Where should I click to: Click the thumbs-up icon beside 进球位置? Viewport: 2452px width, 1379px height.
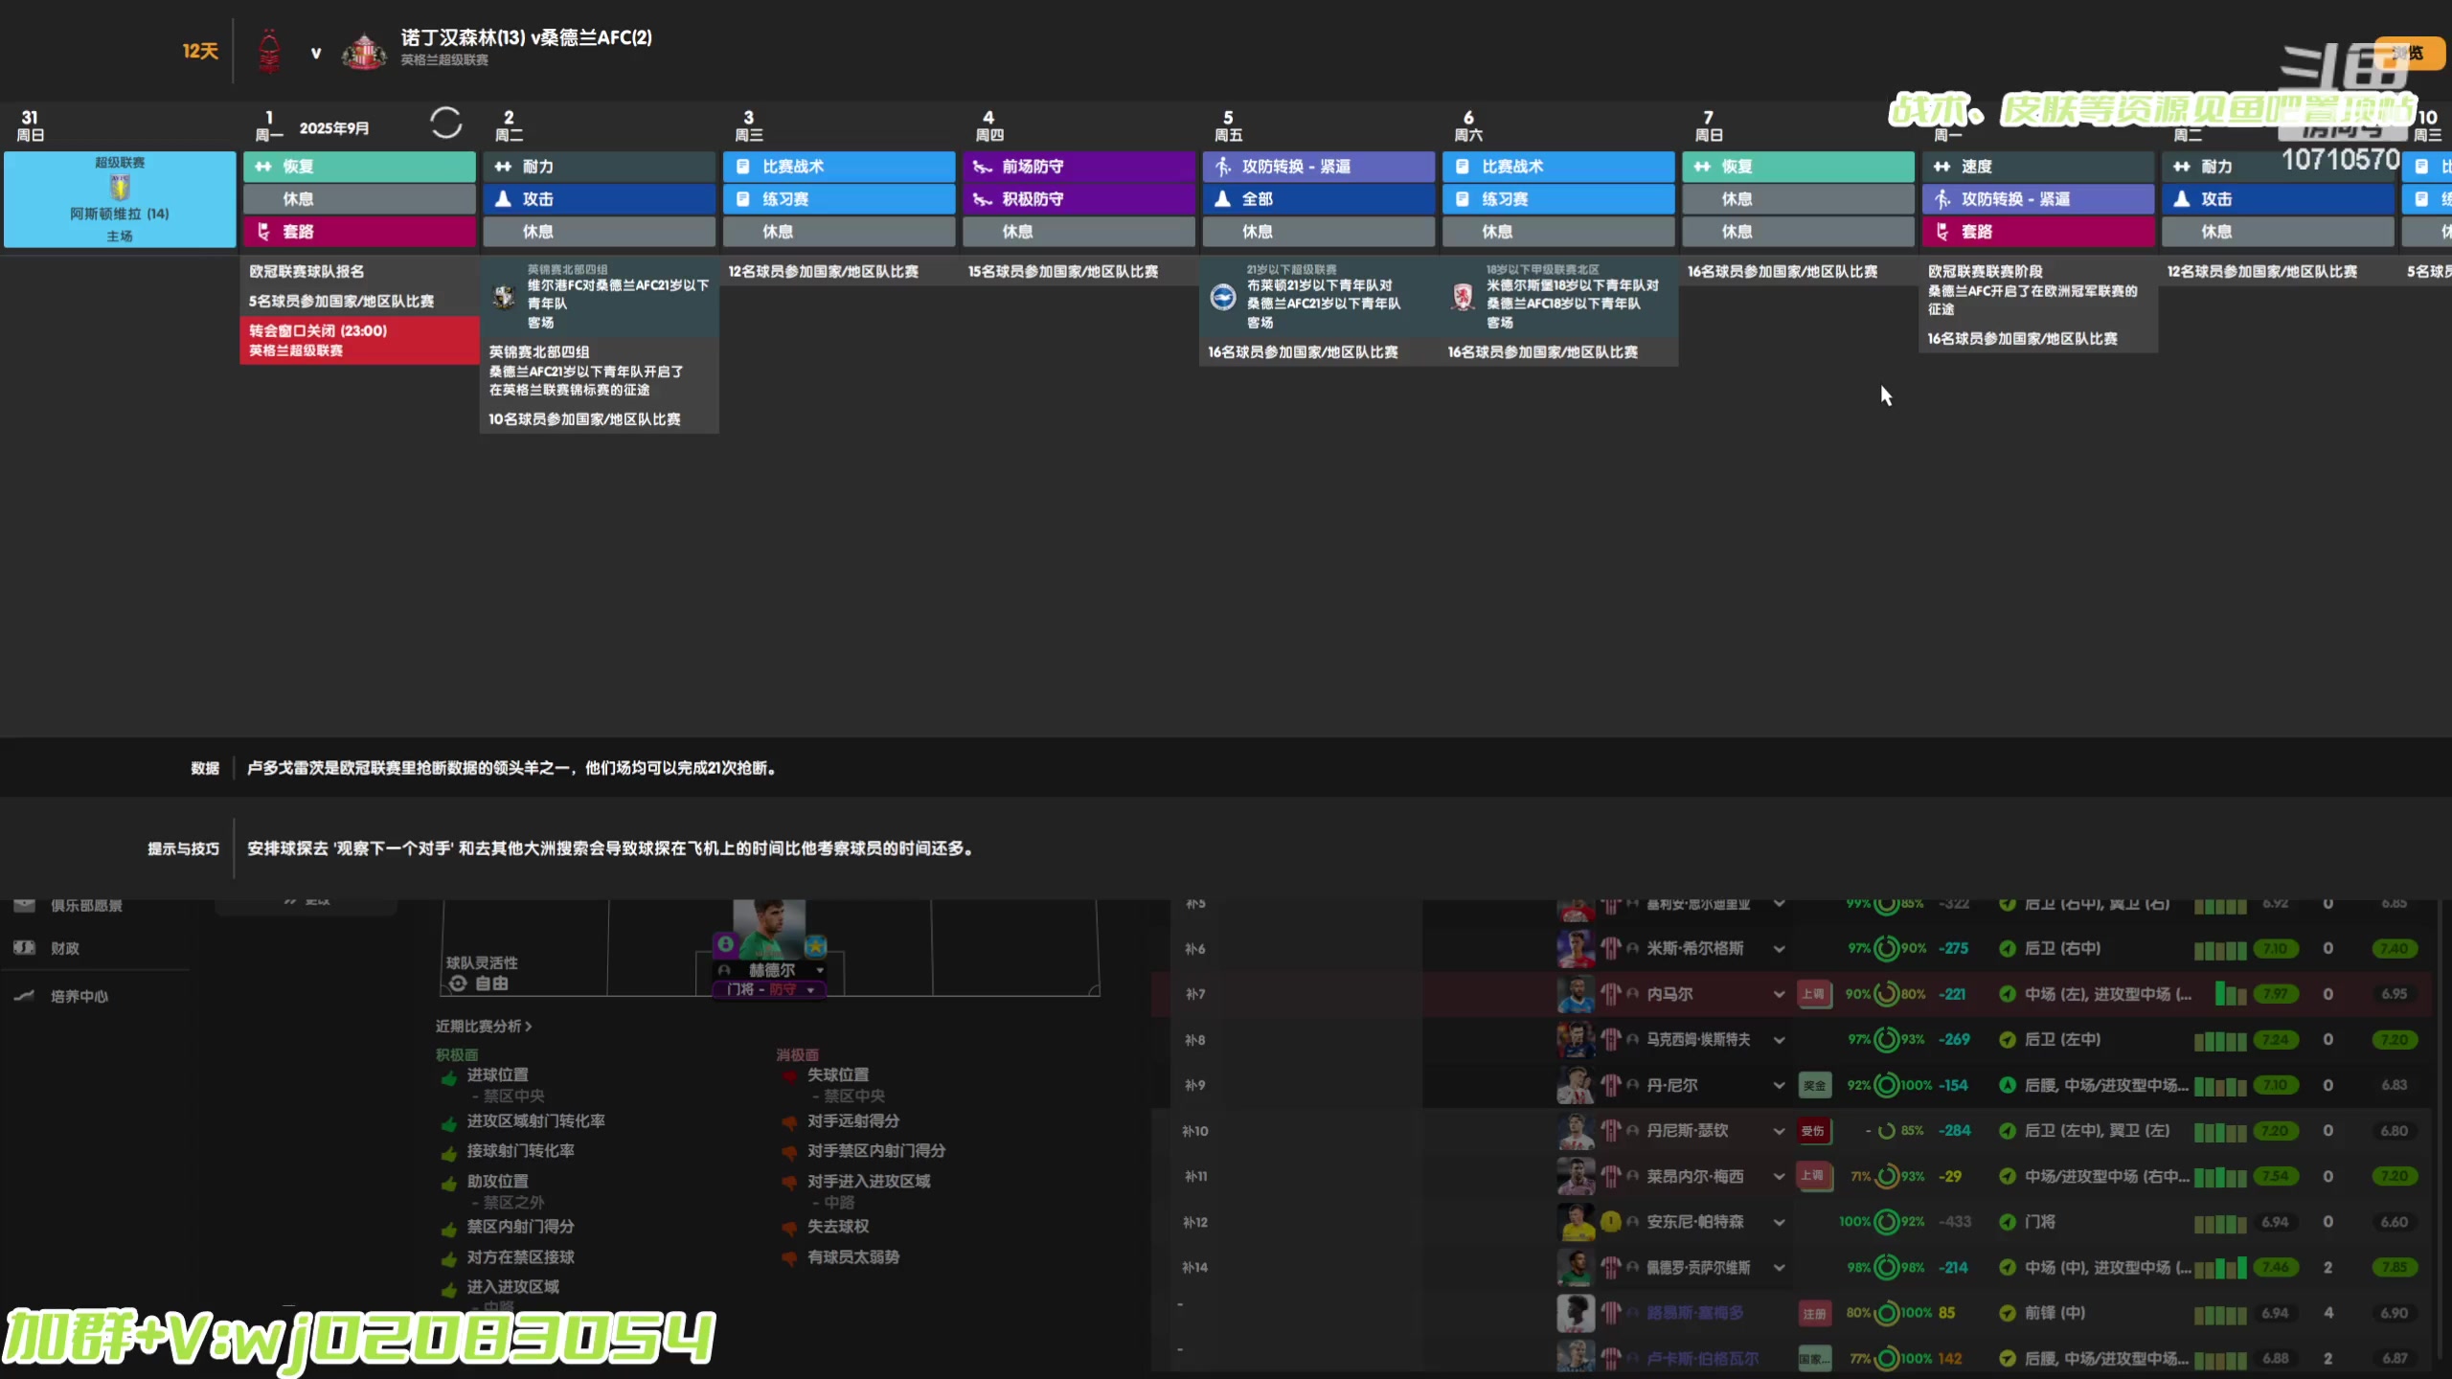448,1077
